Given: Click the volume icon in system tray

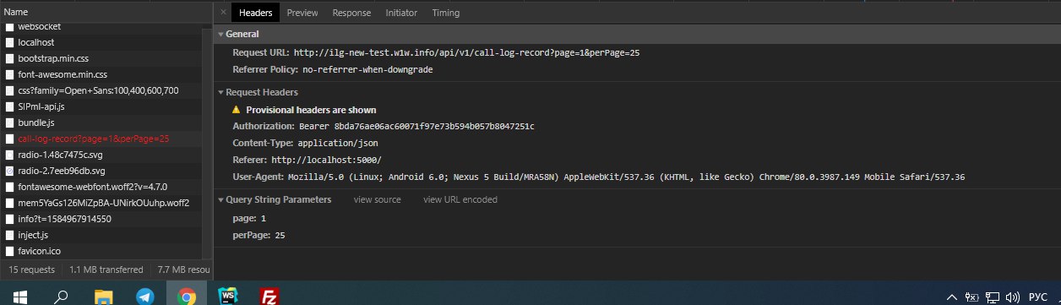Looking at the screenshot, I should 1014,297.
